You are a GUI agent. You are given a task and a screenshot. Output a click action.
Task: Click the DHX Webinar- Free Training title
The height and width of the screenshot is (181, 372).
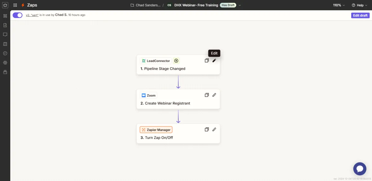point(196,5)
